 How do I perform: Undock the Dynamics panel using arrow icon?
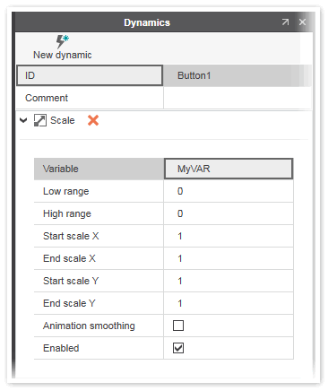click(285, 22)
